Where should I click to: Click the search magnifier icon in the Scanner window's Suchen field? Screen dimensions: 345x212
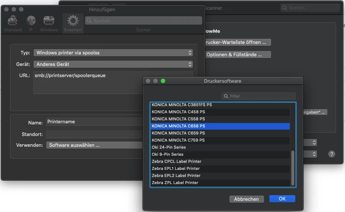[x=285, y=8]
